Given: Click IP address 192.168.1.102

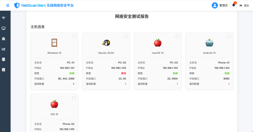Looking at the screenshot, I should [x=118, y=68].
